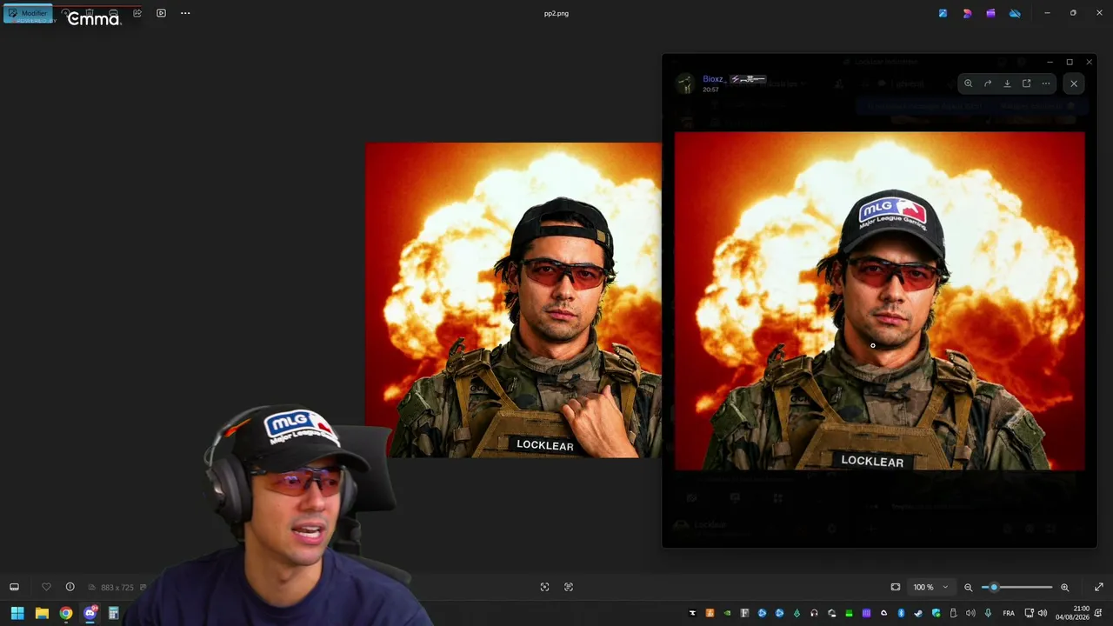This screenshot has width=1113, height=626.
Task: Open the Windows Start menu
Action: click(17, 613)
